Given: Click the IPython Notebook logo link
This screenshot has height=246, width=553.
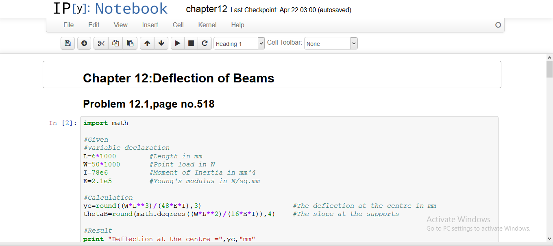Looking at the screenshot, I should tap(110, 9).
